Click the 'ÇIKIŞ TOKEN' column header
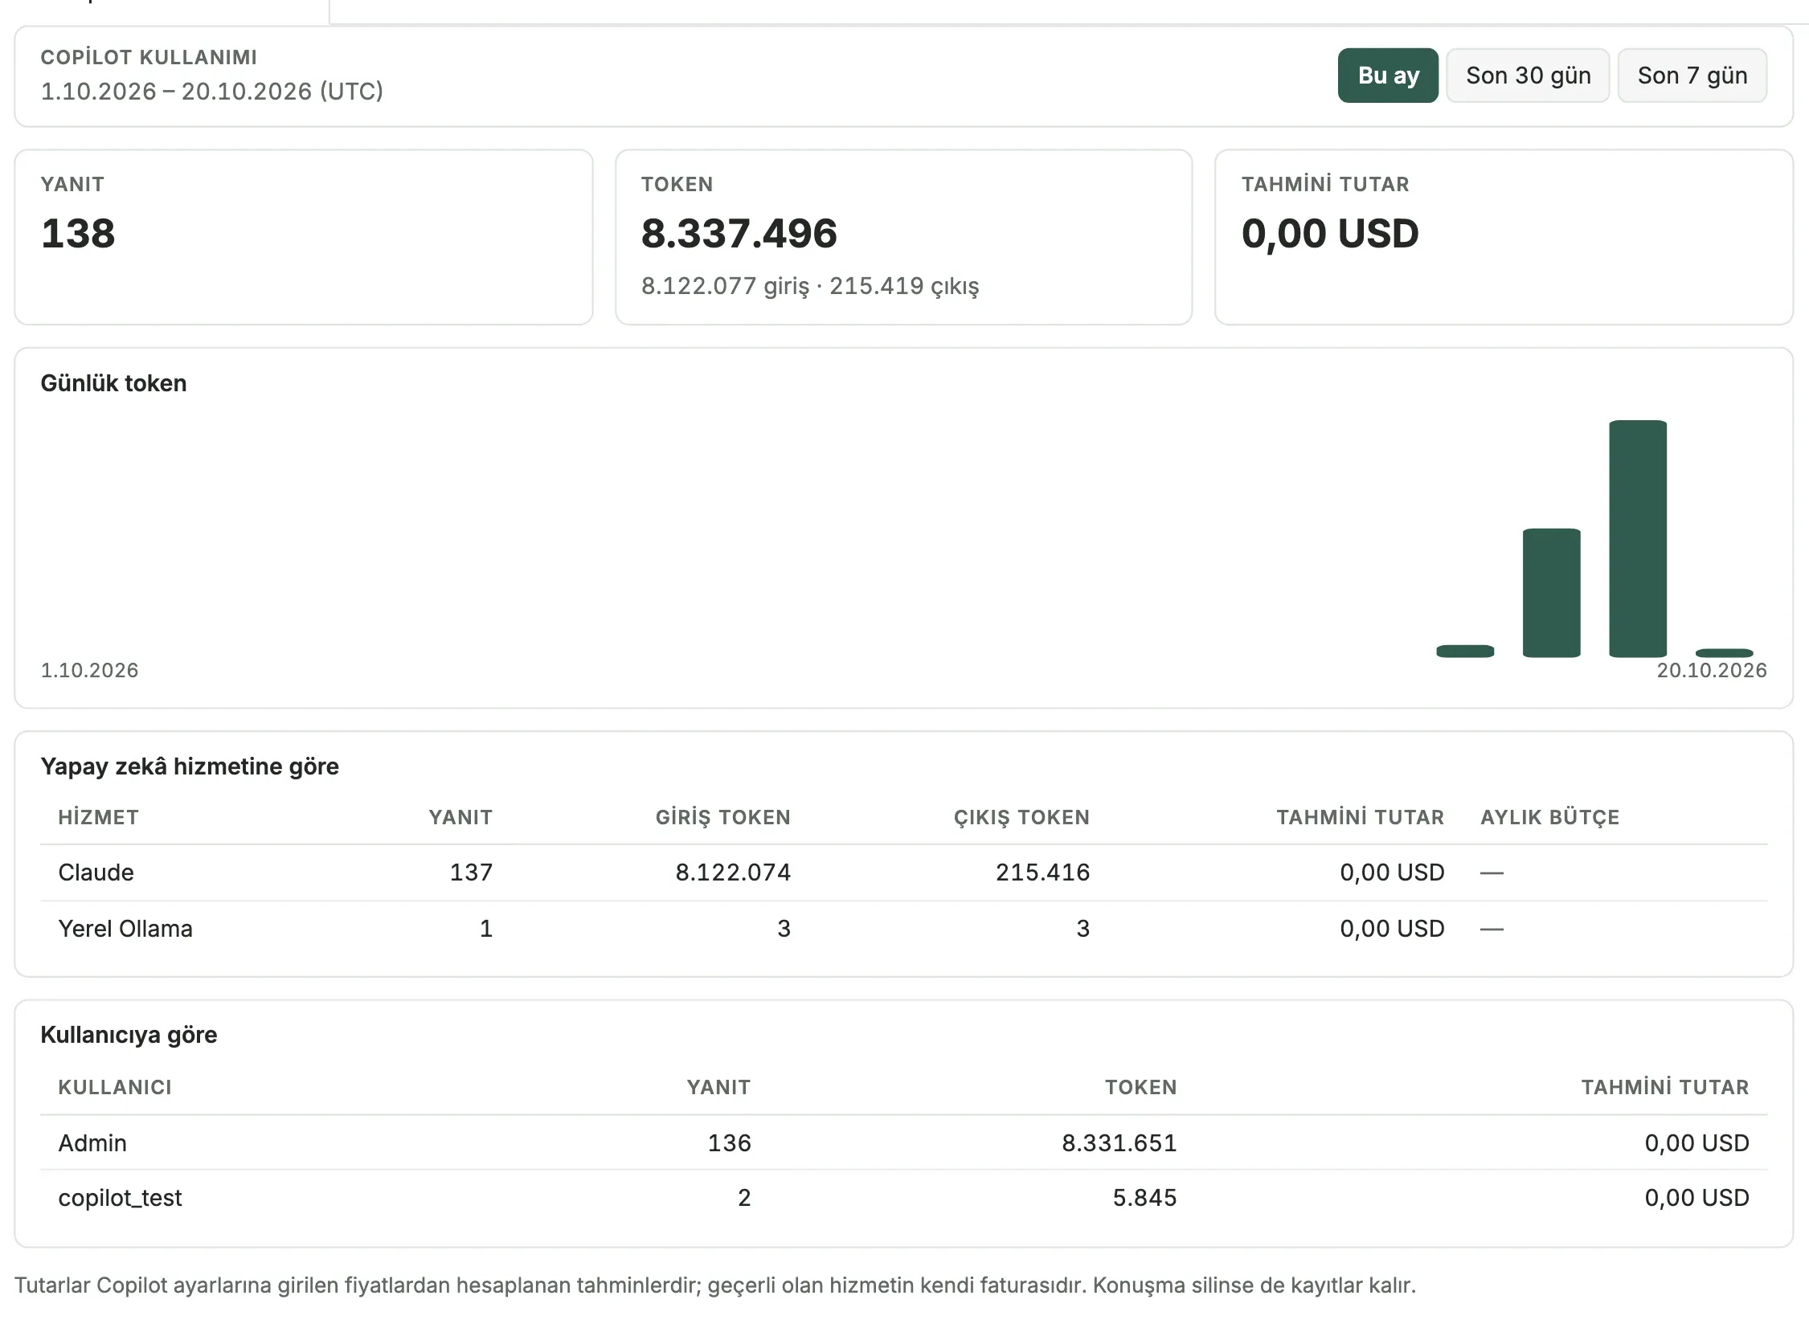1809x1324 pixels. pos(1021,818)
